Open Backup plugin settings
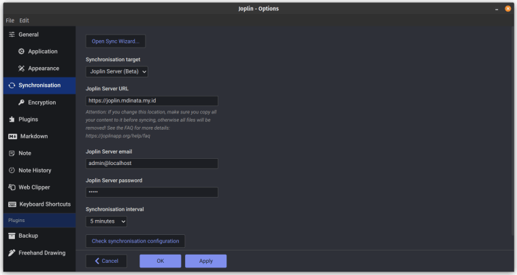This screenshot has width=517, height=275. point(39,236)
